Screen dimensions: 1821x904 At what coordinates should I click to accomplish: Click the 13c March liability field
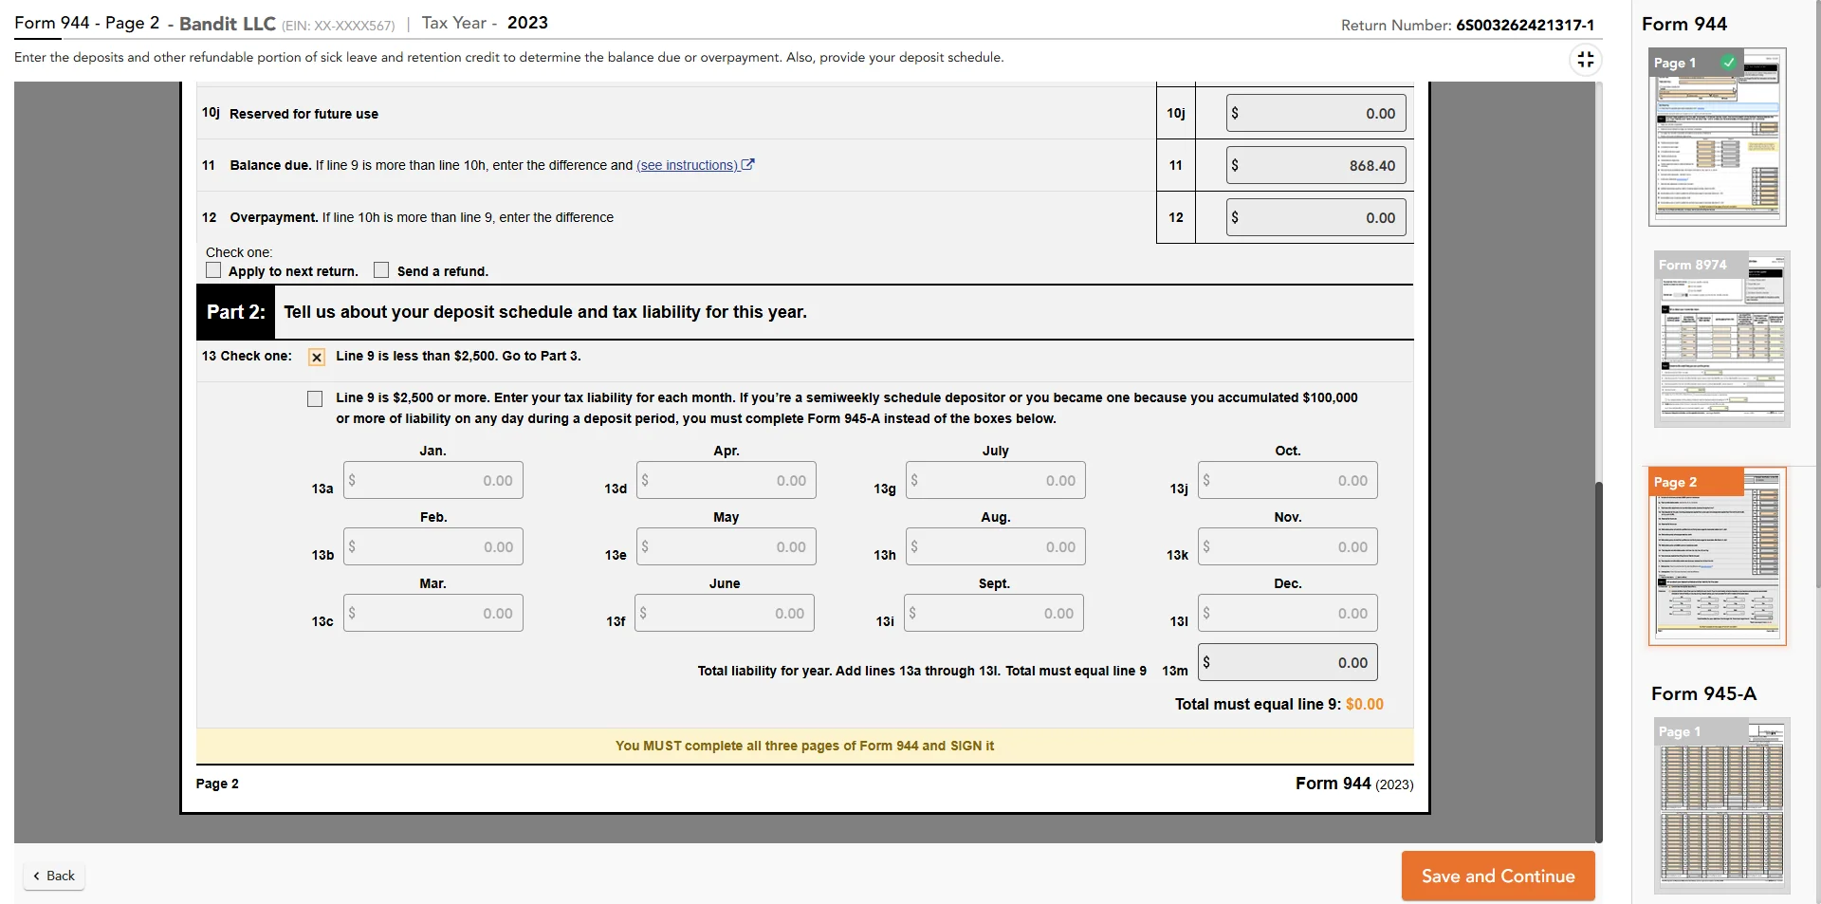[x=432, y=613]
